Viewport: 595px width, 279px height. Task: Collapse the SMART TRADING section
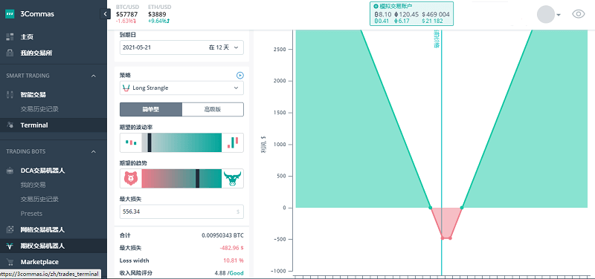pyautogui.click(x=94, y=76)
